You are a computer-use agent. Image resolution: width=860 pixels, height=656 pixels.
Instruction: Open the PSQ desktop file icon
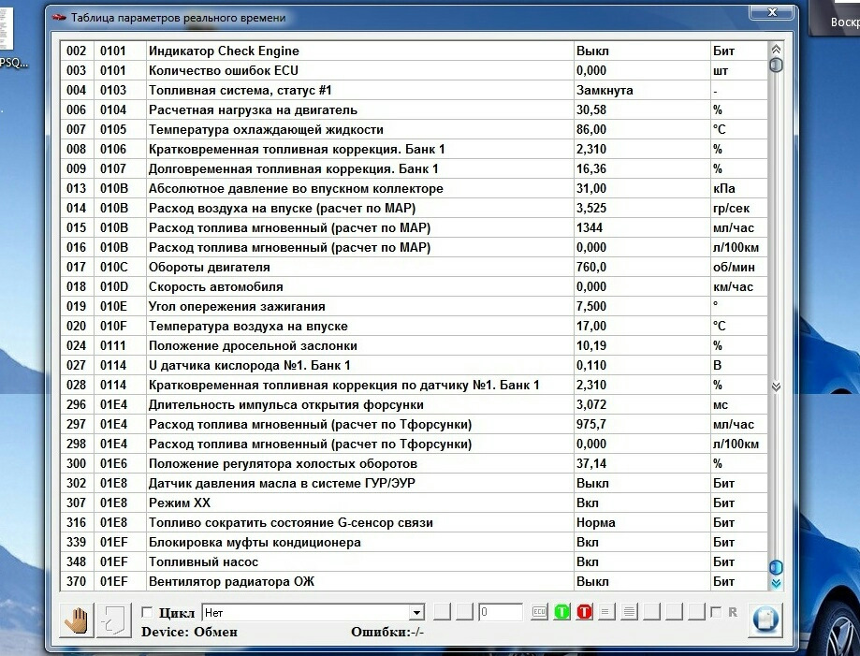click(x=10, y=38)
